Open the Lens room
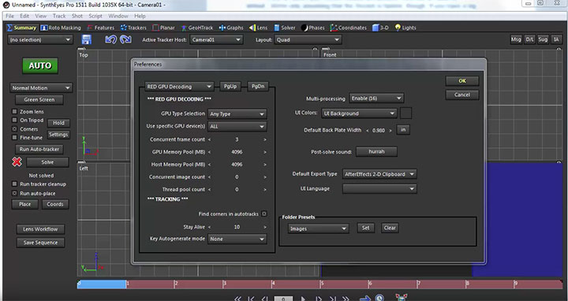Viewport: 568px width, 301px height. pyautogui.click(x=258, y=28)
